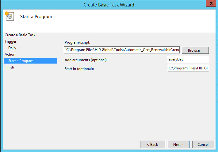Select the Action step

click(10, 54)
